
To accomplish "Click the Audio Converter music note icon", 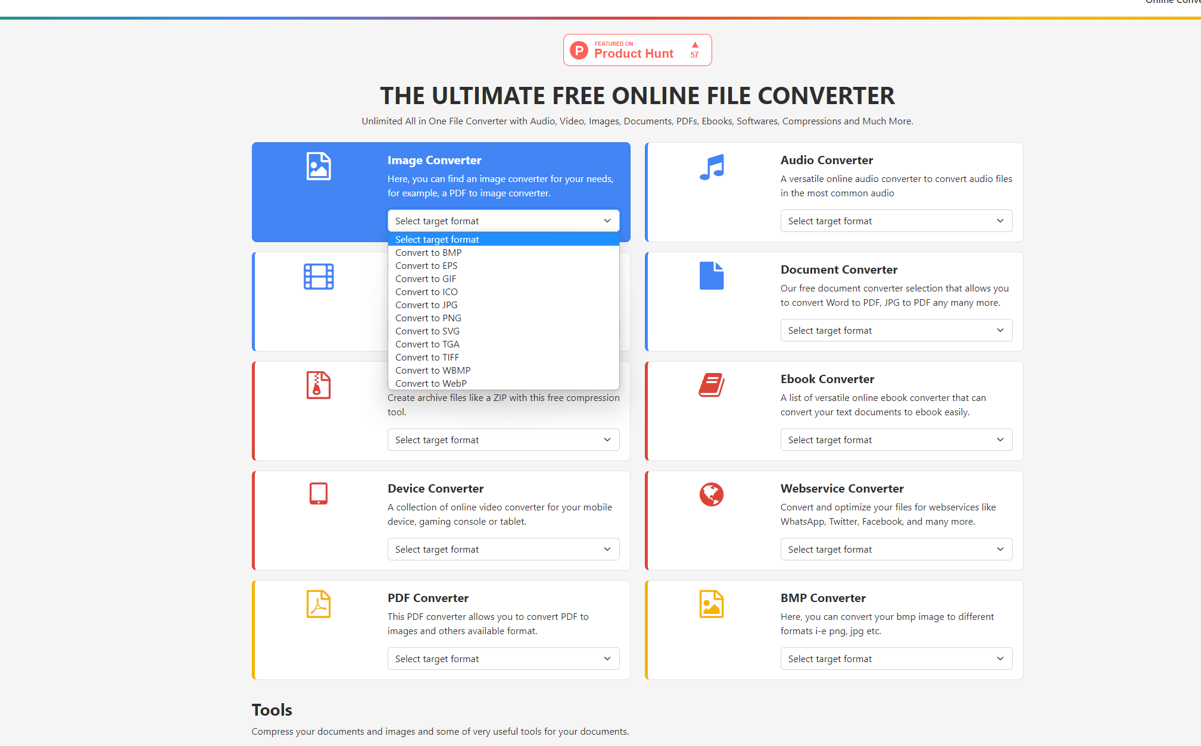I will (712, 168).
